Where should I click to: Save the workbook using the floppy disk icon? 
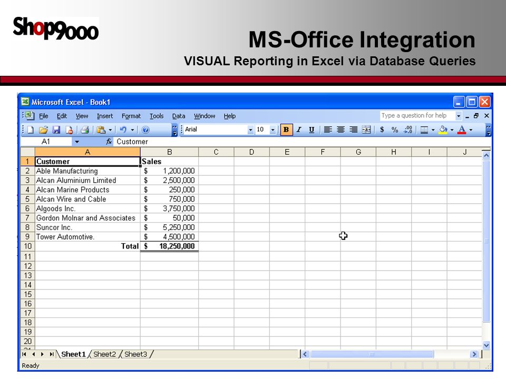coord(56,130)
